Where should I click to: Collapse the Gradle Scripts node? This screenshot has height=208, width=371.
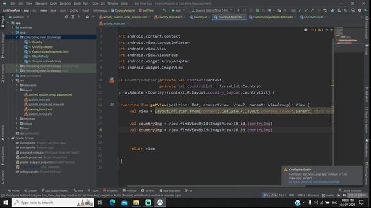coord(8,138)
